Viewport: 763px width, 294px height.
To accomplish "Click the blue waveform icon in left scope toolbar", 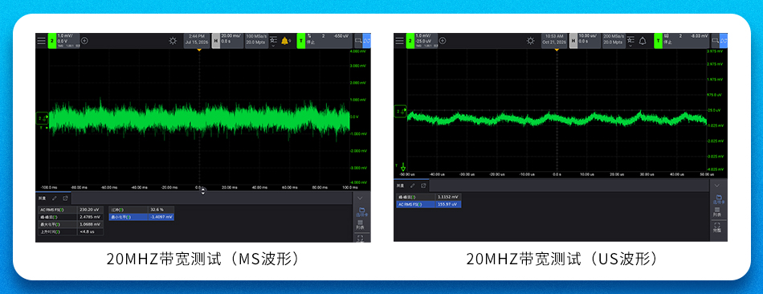I will (367, 41).
